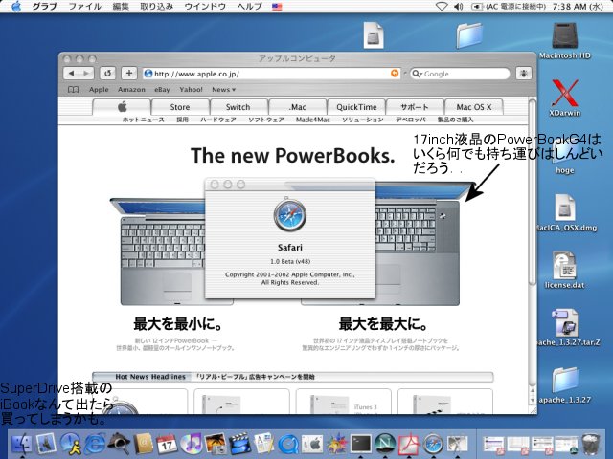Open the 取り込み menu

[x=157, y=7]
